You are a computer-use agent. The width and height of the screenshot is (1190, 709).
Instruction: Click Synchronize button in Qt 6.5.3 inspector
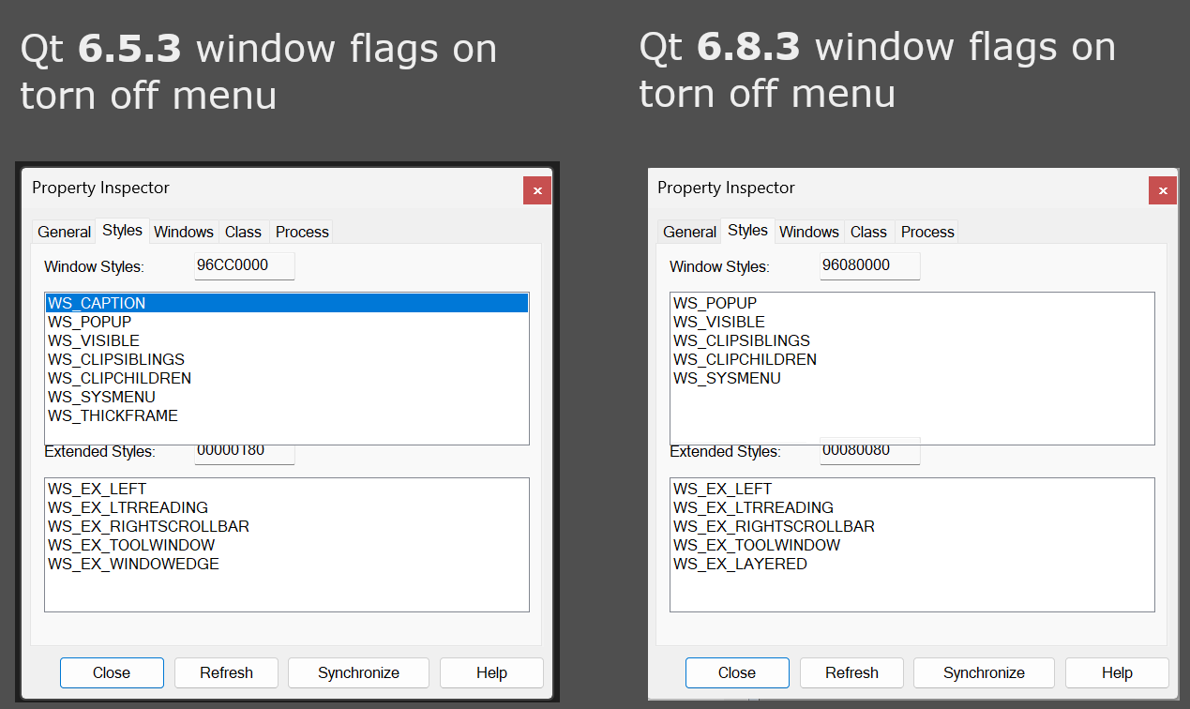[x=358, y=672]
